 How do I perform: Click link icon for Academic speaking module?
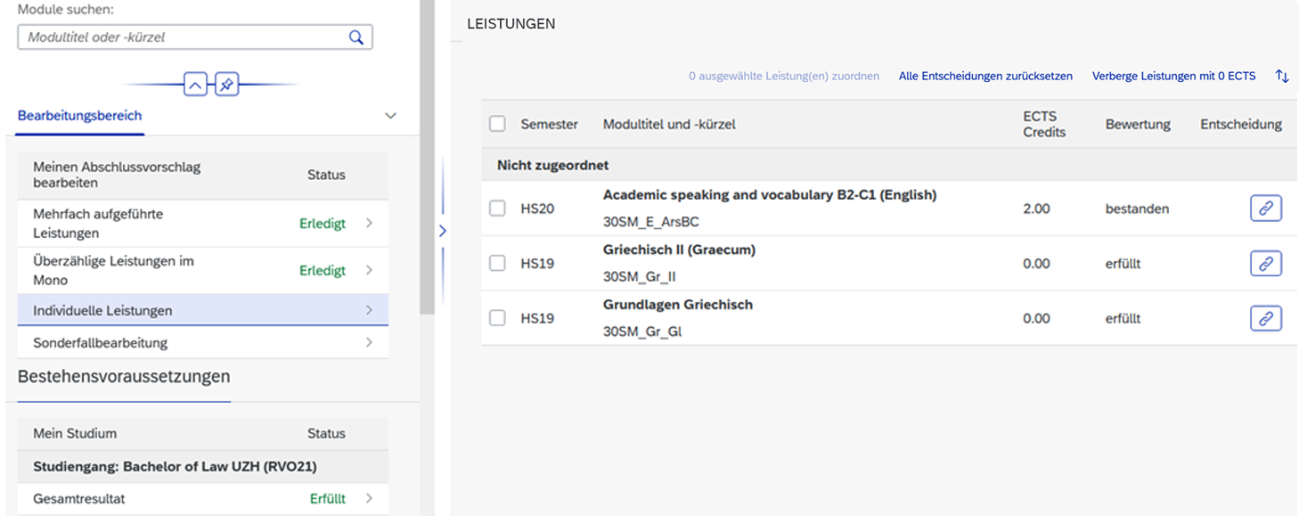click(x=1265, y=209)
